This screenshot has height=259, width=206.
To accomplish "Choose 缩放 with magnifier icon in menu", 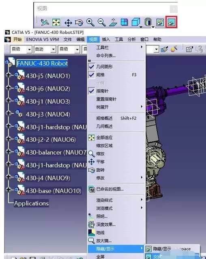I will click(x=116, y=154).
